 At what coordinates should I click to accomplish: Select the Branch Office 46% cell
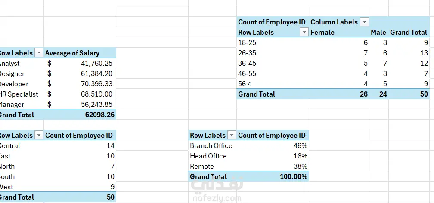coord(273,145)
